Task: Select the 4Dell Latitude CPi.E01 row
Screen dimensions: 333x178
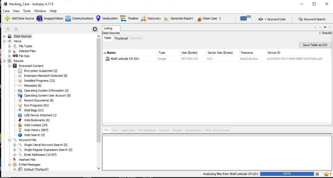Action: (217, 59)
